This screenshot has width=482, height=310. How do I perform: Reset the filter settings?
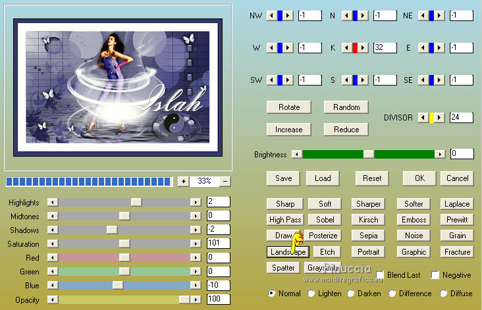tap(372, 178)
